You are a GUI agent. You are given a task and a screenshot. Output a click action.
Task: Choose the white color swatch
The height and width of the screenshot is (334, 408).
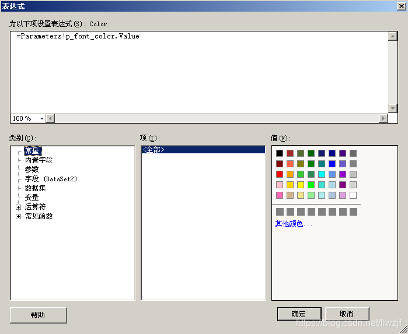click(x=353, y=195)
